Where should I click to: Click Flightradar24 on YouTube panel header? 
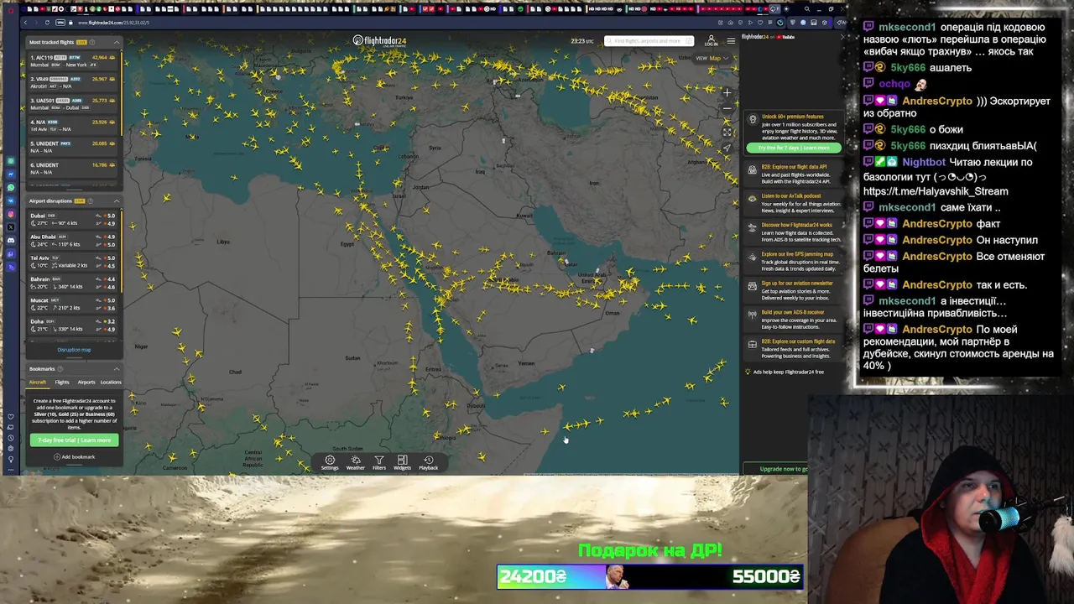pyautogui.click(x=769, y=37)
